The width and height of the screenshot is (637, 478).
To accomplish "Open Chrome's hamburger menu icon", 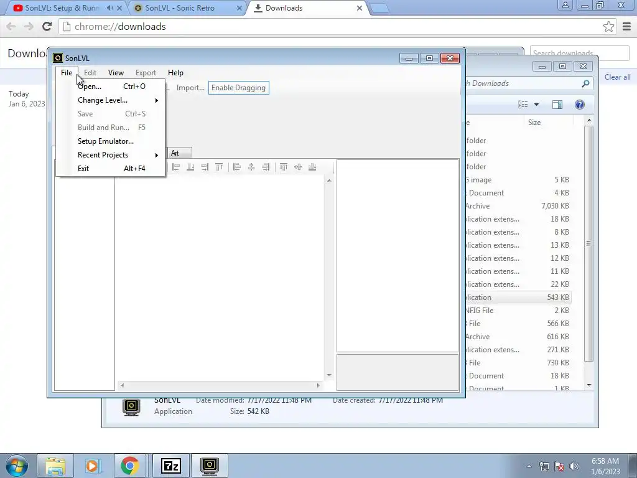I will coord(626,27).
